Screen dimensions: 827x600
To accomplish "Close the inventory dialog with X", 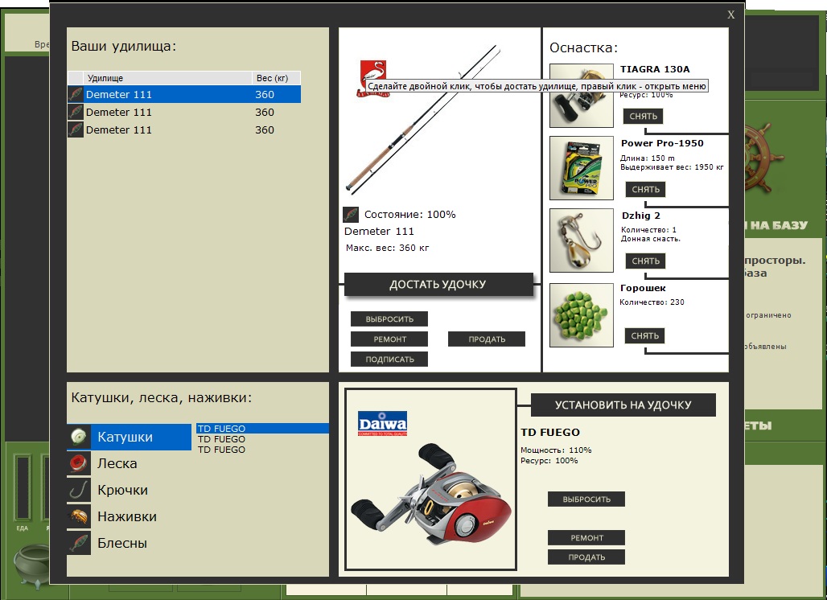I will (x=730, y=14).
